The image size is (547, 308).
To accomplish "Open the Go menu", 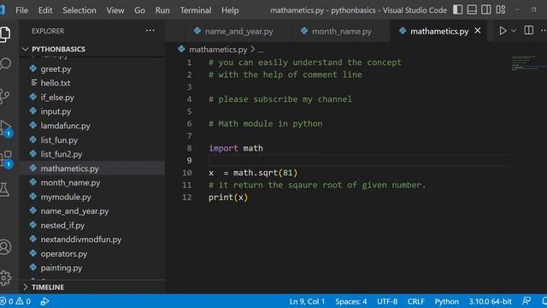I will point(139,10).
